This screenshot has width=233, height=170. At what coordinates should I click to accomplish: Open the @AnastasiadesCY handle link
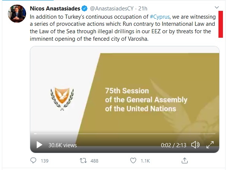coord(112,7)
